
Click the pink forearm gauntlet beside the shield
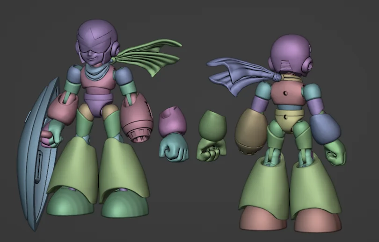[x=63, y=108]
